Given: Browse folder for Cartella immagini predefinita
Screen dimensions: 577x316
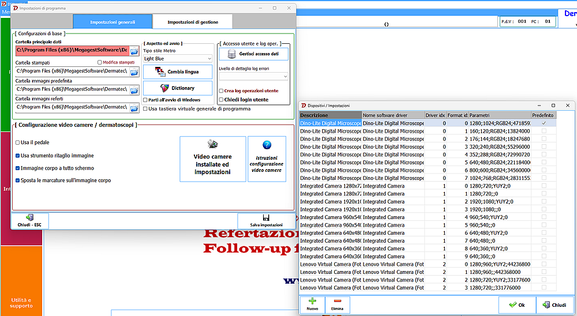Looking at the screenshot, I should [134, 90].
